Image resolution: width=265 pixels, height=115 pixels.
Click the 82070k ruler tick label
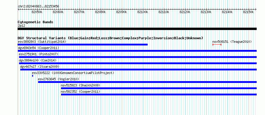click(79, 12)
